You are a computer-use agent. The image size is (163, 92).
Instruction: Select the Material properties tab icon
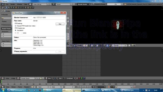click(25, 7)
